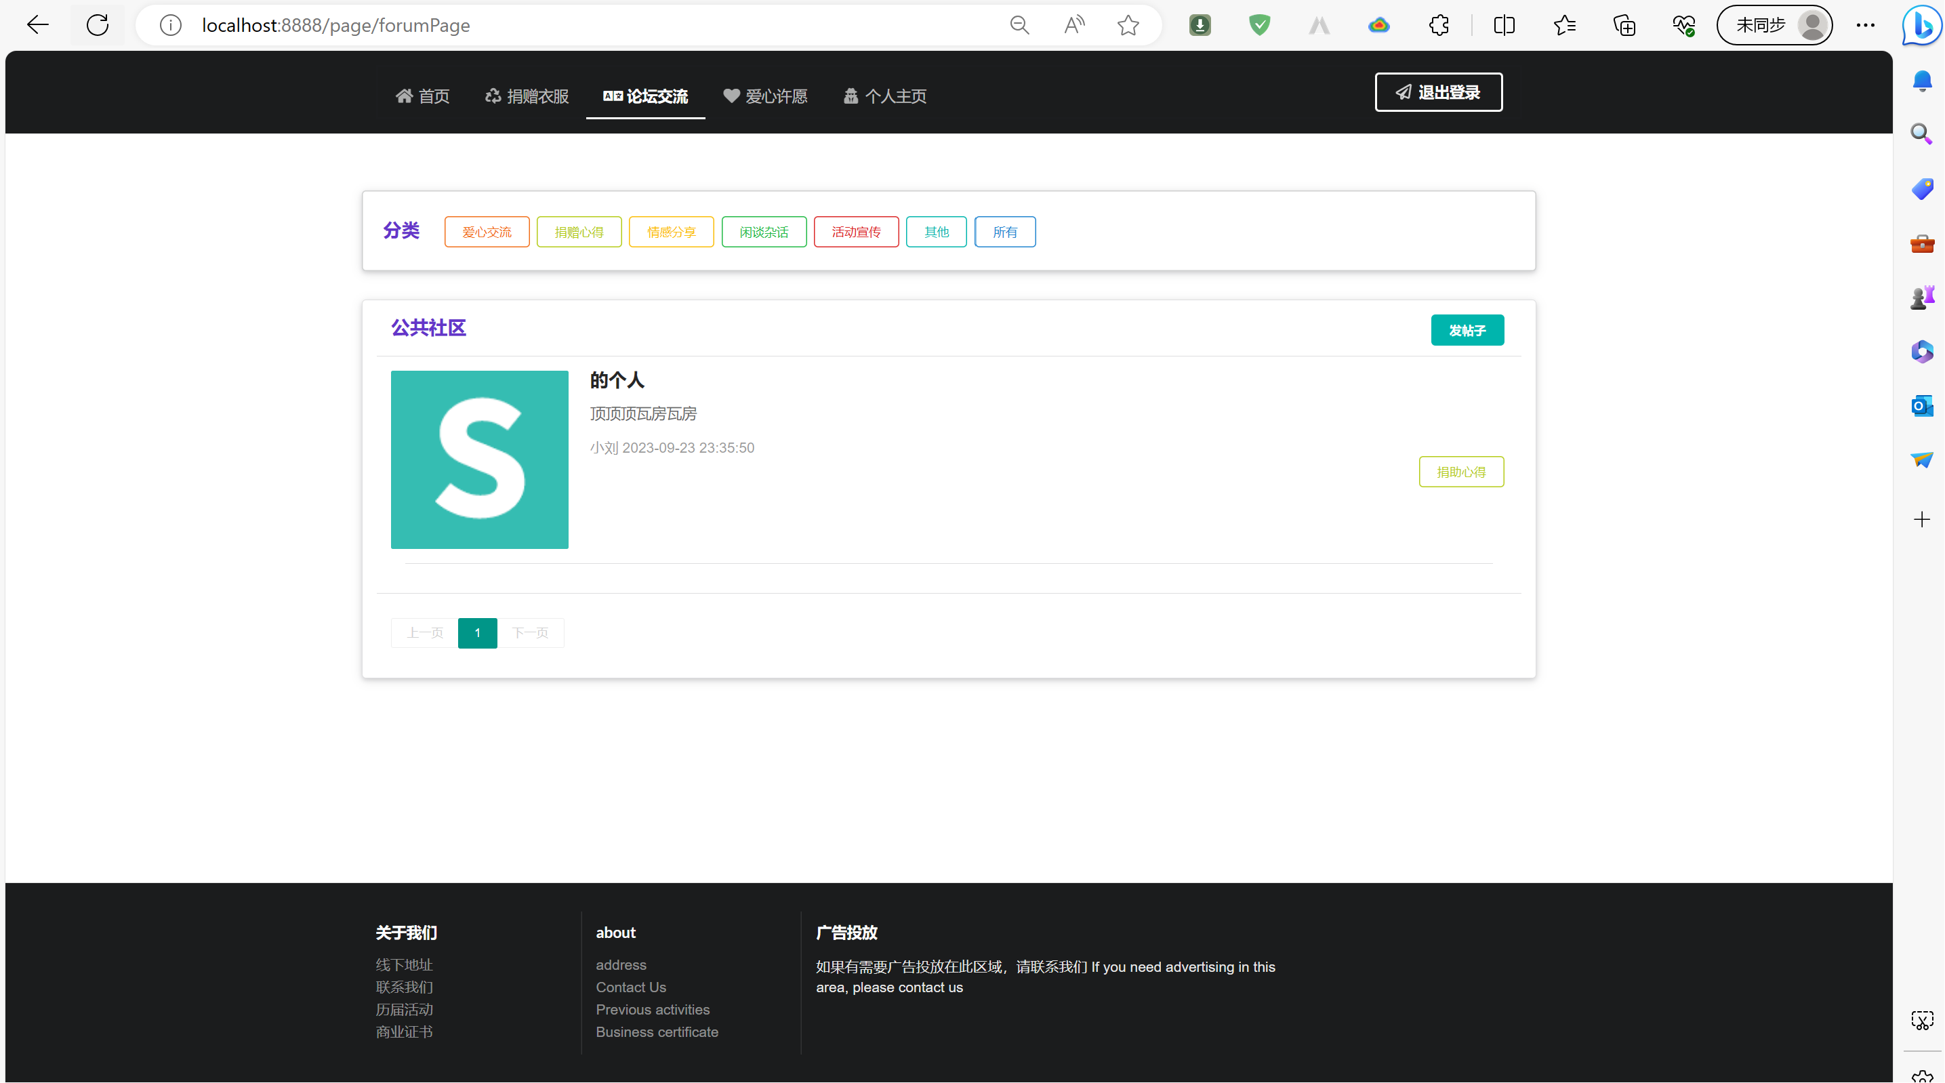The image size is (1945, 1083).
Task: Refresh the page with reload icon
Action: pyautogui.click(x=98, y=25)
